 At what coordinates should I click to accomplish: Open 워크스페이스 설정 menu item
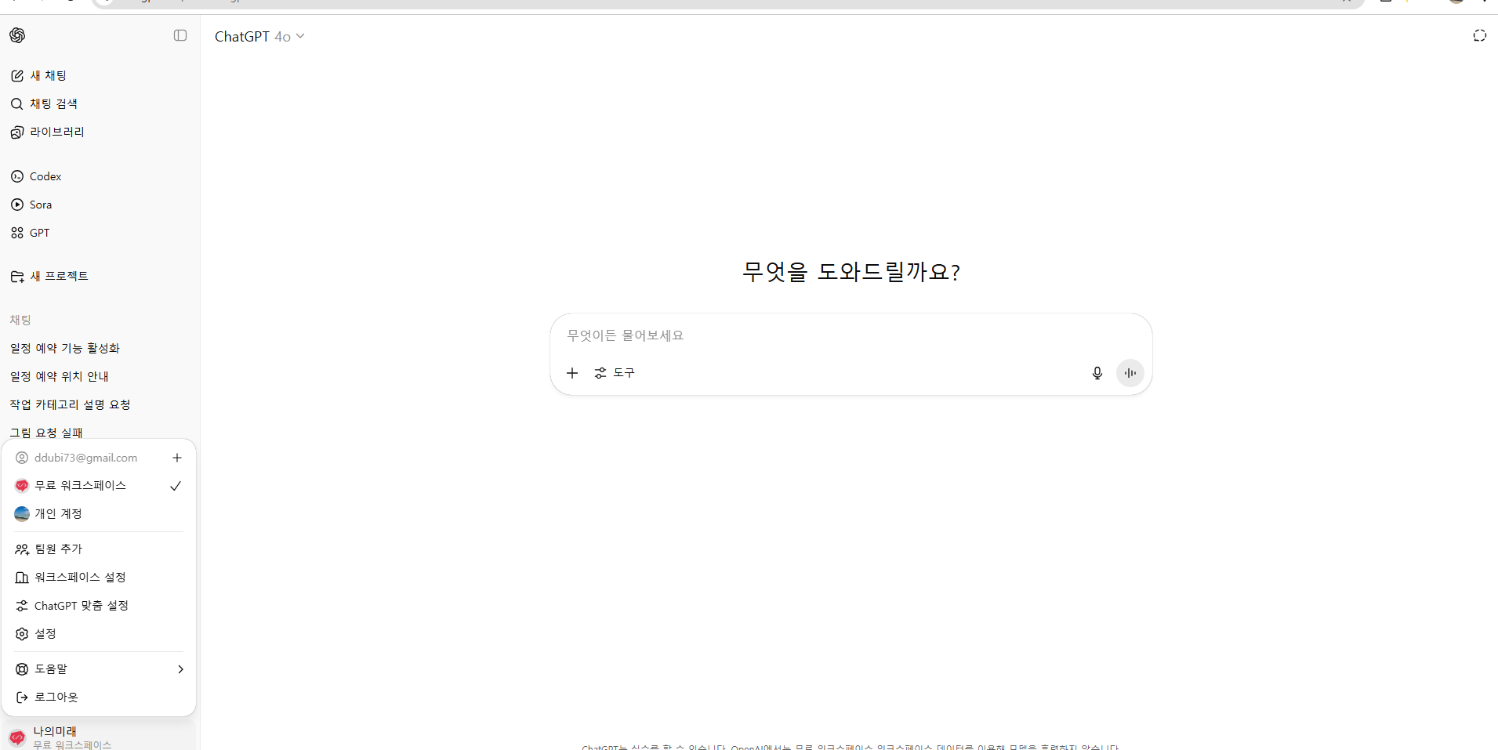point(99,578)
